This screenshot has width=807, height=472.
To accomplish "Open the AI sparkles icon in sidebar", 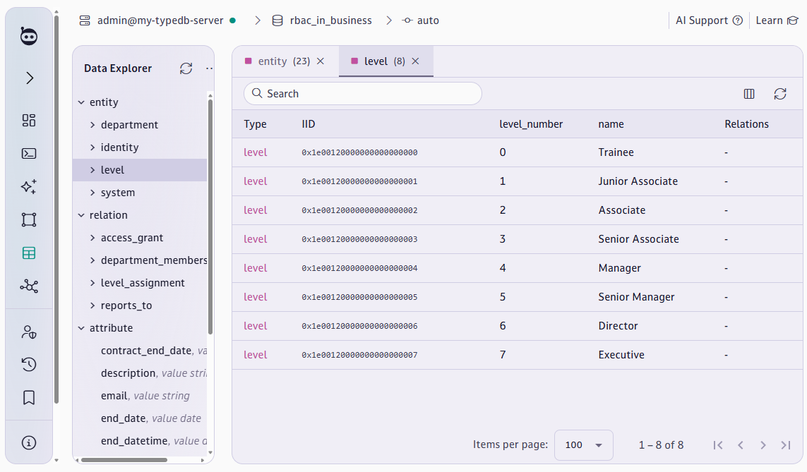I will tap(29, 186).
